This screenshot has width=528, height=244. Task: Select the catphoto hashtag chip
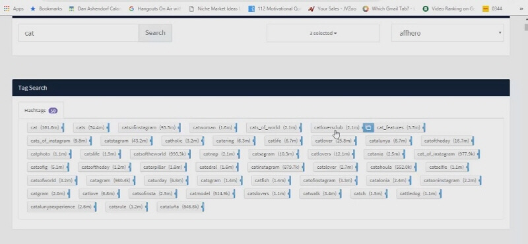coord(49,154)
